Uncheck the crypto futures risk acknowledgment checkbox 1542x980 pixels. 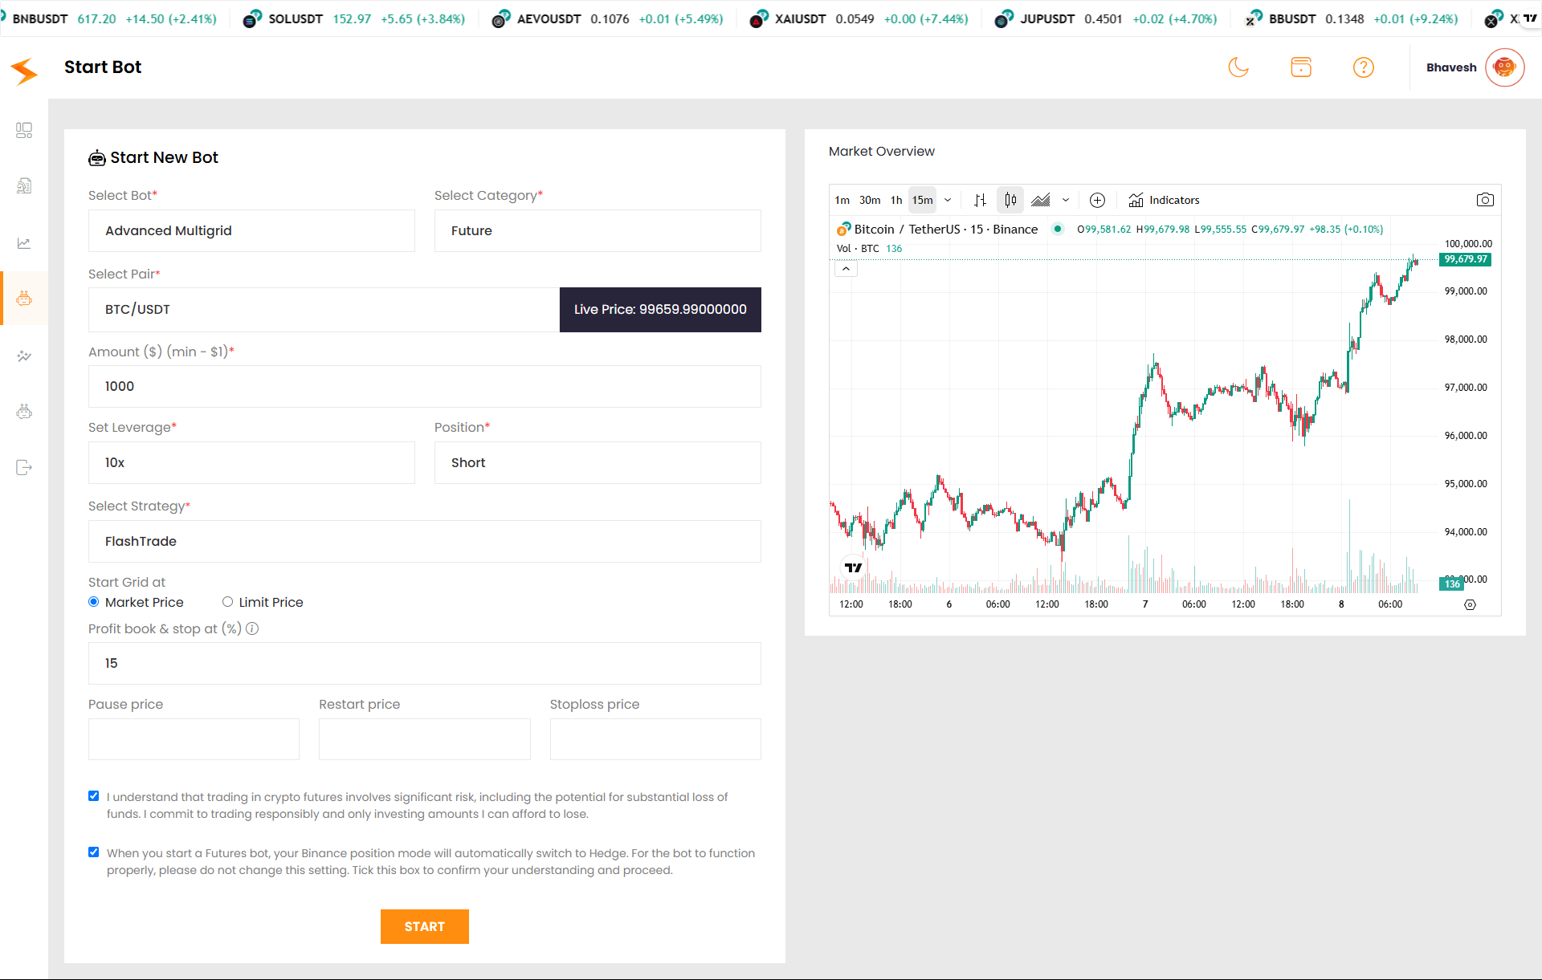coord(94,796)
